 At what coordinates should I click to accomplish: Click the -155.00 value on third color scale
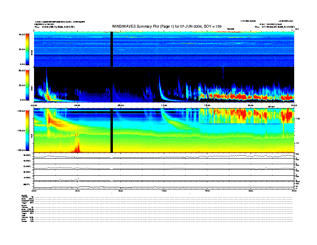[21, 150]
